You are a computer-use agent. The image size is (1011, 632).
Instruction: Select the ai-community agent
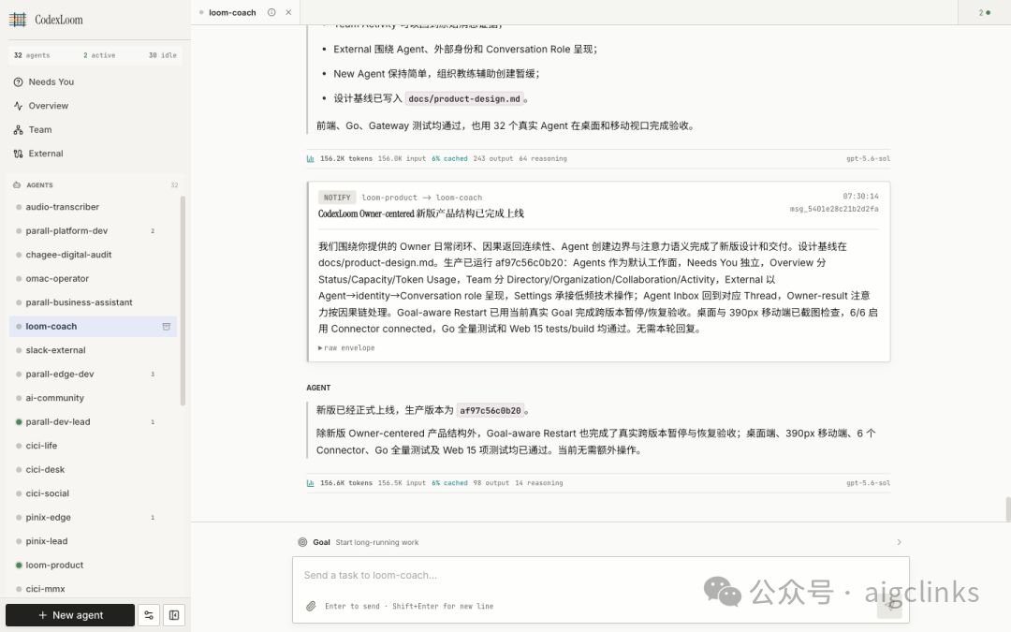[x=93, y=398]
